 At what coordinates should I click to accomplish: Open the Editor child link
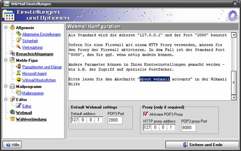pos(27,106)
